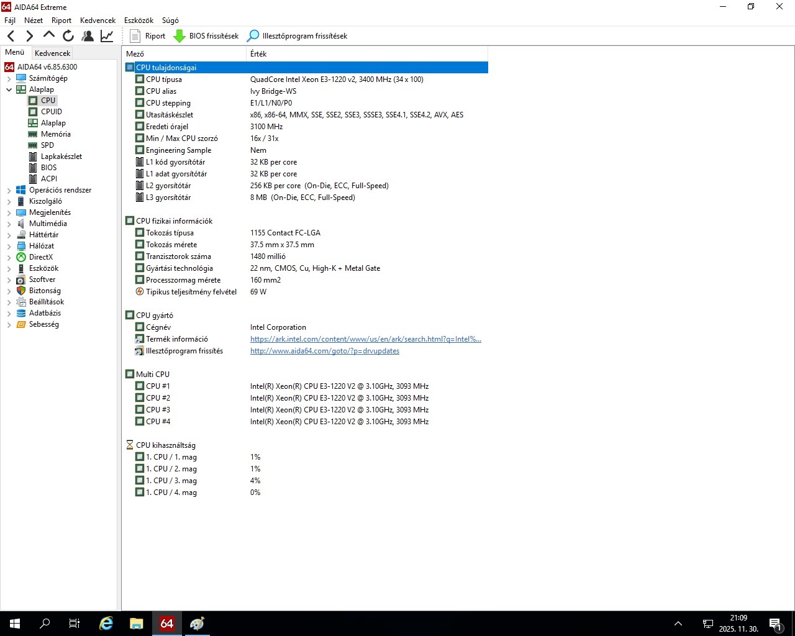Open taskbar Search icon
795x636 pixels.
[x=45, y=624]
